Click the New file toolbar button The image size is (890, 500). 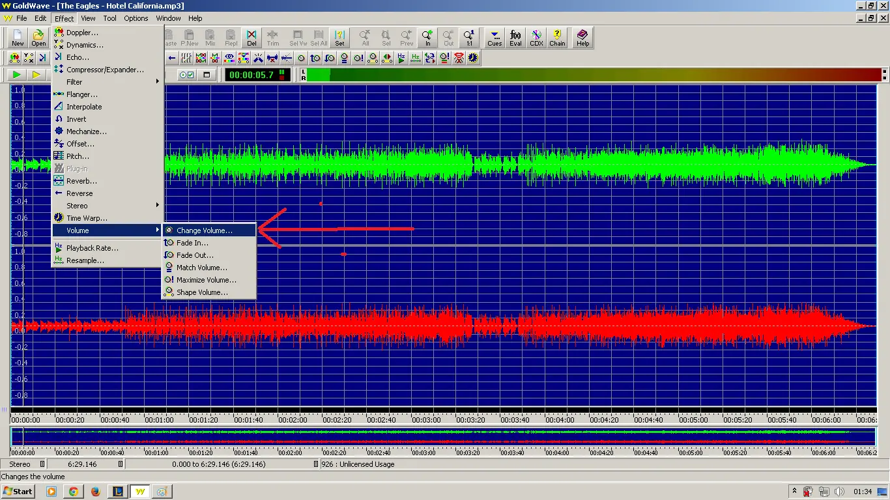tap(18, 38)
